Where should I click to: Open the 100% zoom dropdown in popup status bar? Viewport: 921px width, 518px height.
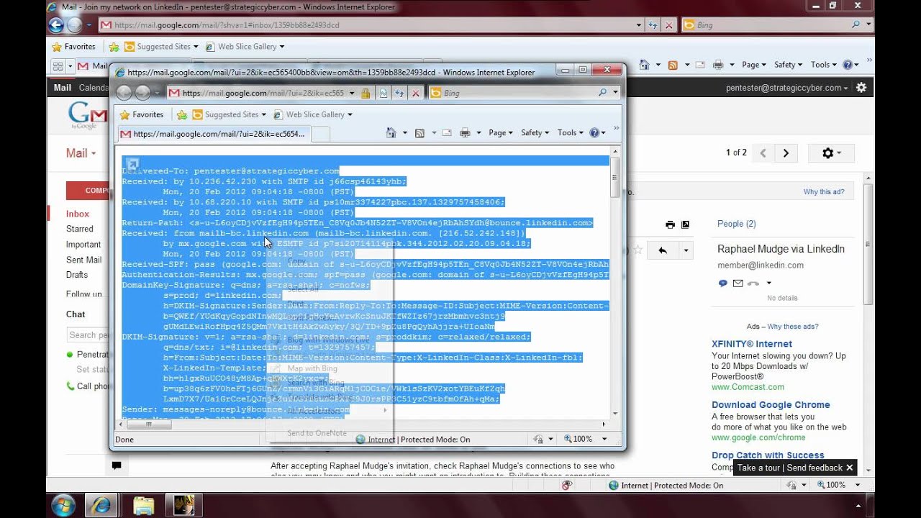pos(604,439)
